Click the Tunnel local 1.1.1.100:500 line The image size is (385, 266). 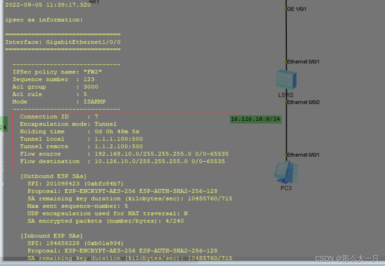pyautogui.click(x=81, y=139)
